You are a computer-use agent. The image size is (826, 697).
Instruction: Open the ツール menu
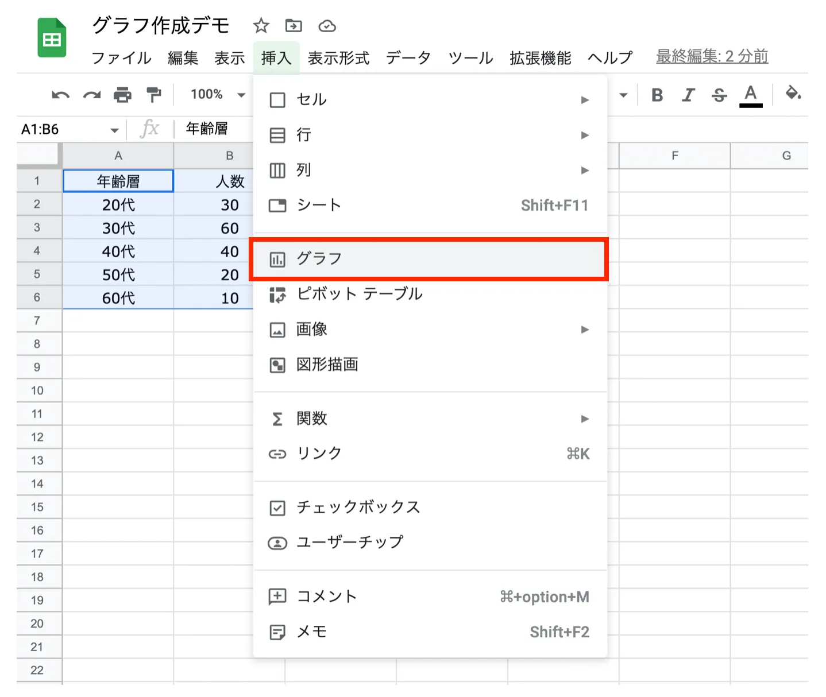click(x=470, y=57)
